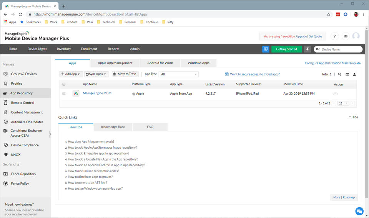Open the help question mark icon
The height and width of the screenshot is (218, 369).
(335, 36)
